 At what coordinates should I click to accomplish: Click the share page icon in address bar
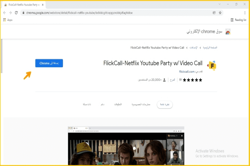coord(214,13)
